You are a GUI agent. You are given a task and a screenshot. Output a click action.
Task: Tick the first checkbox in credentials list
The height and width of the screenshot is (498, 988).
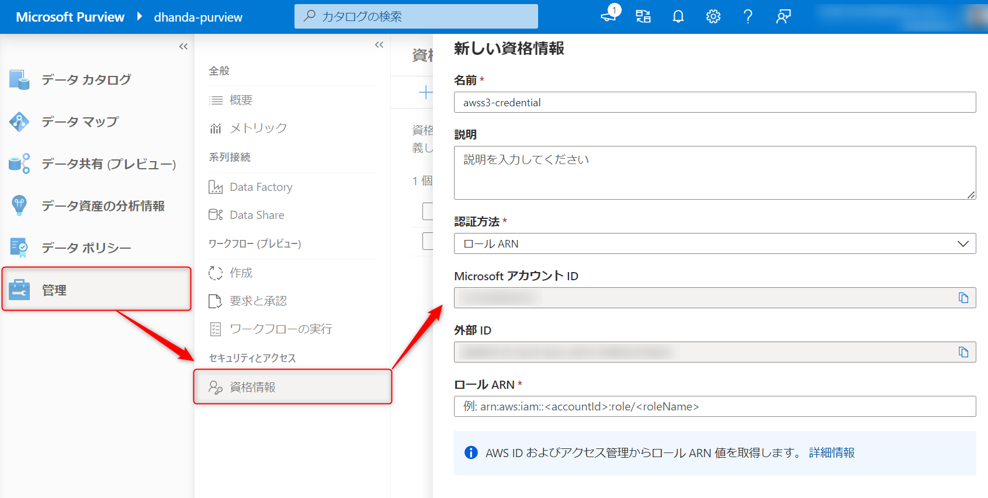coord(428,211)
